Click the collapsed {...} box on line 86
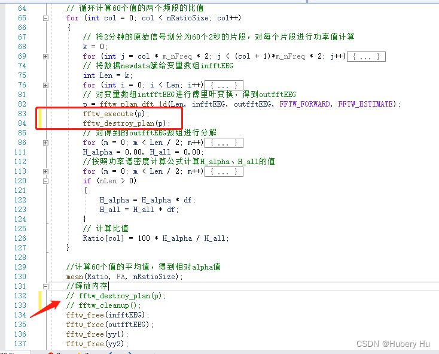Image resolution: width=439 pixels, height=354 pixels. click(224, 143)
